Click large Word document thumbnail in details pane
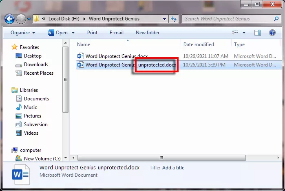This screenshot has width=285, height=191. pyautogui.click(x=21, y=175)
